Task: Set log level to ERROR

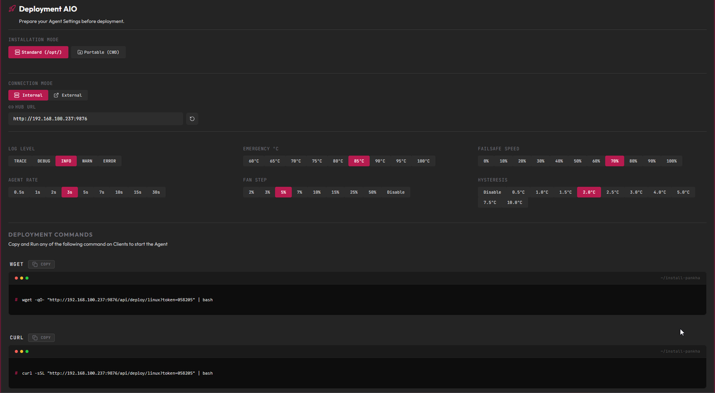Action: click(x=109, y=161)
